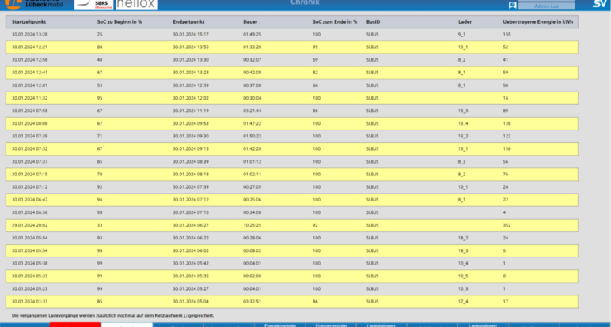This screenshot has width=611, height=327.
Task: Select the Endzeitpunkt column header
Action: click(189, 21)
